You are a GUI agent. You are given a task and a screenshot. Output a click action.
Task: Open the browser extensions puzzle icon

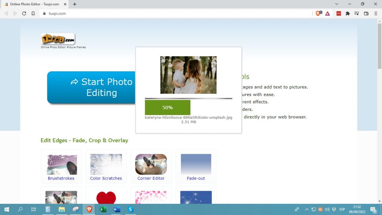[x=348, y=13]
